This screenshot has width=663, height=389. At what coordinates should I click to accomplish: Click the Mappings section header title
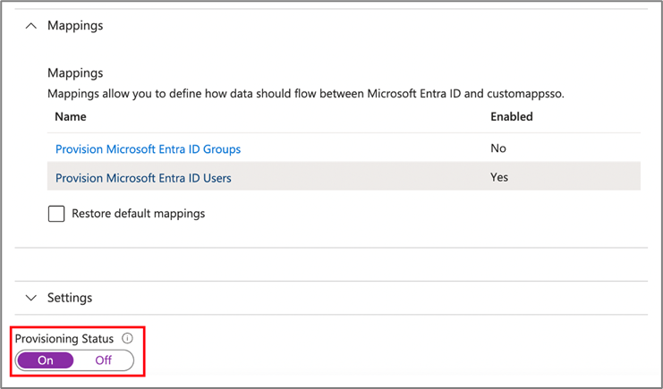pyautogui.click(x=75, y=26)
